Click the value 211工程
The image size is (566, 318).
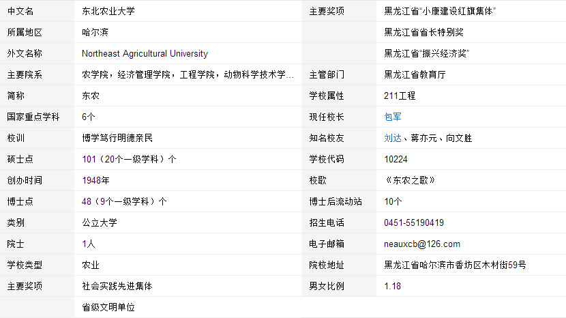click(400, 96)
